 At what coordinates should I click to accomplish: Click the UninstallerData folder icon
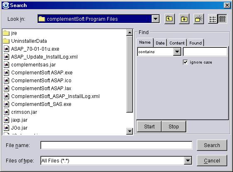[6, 41]
